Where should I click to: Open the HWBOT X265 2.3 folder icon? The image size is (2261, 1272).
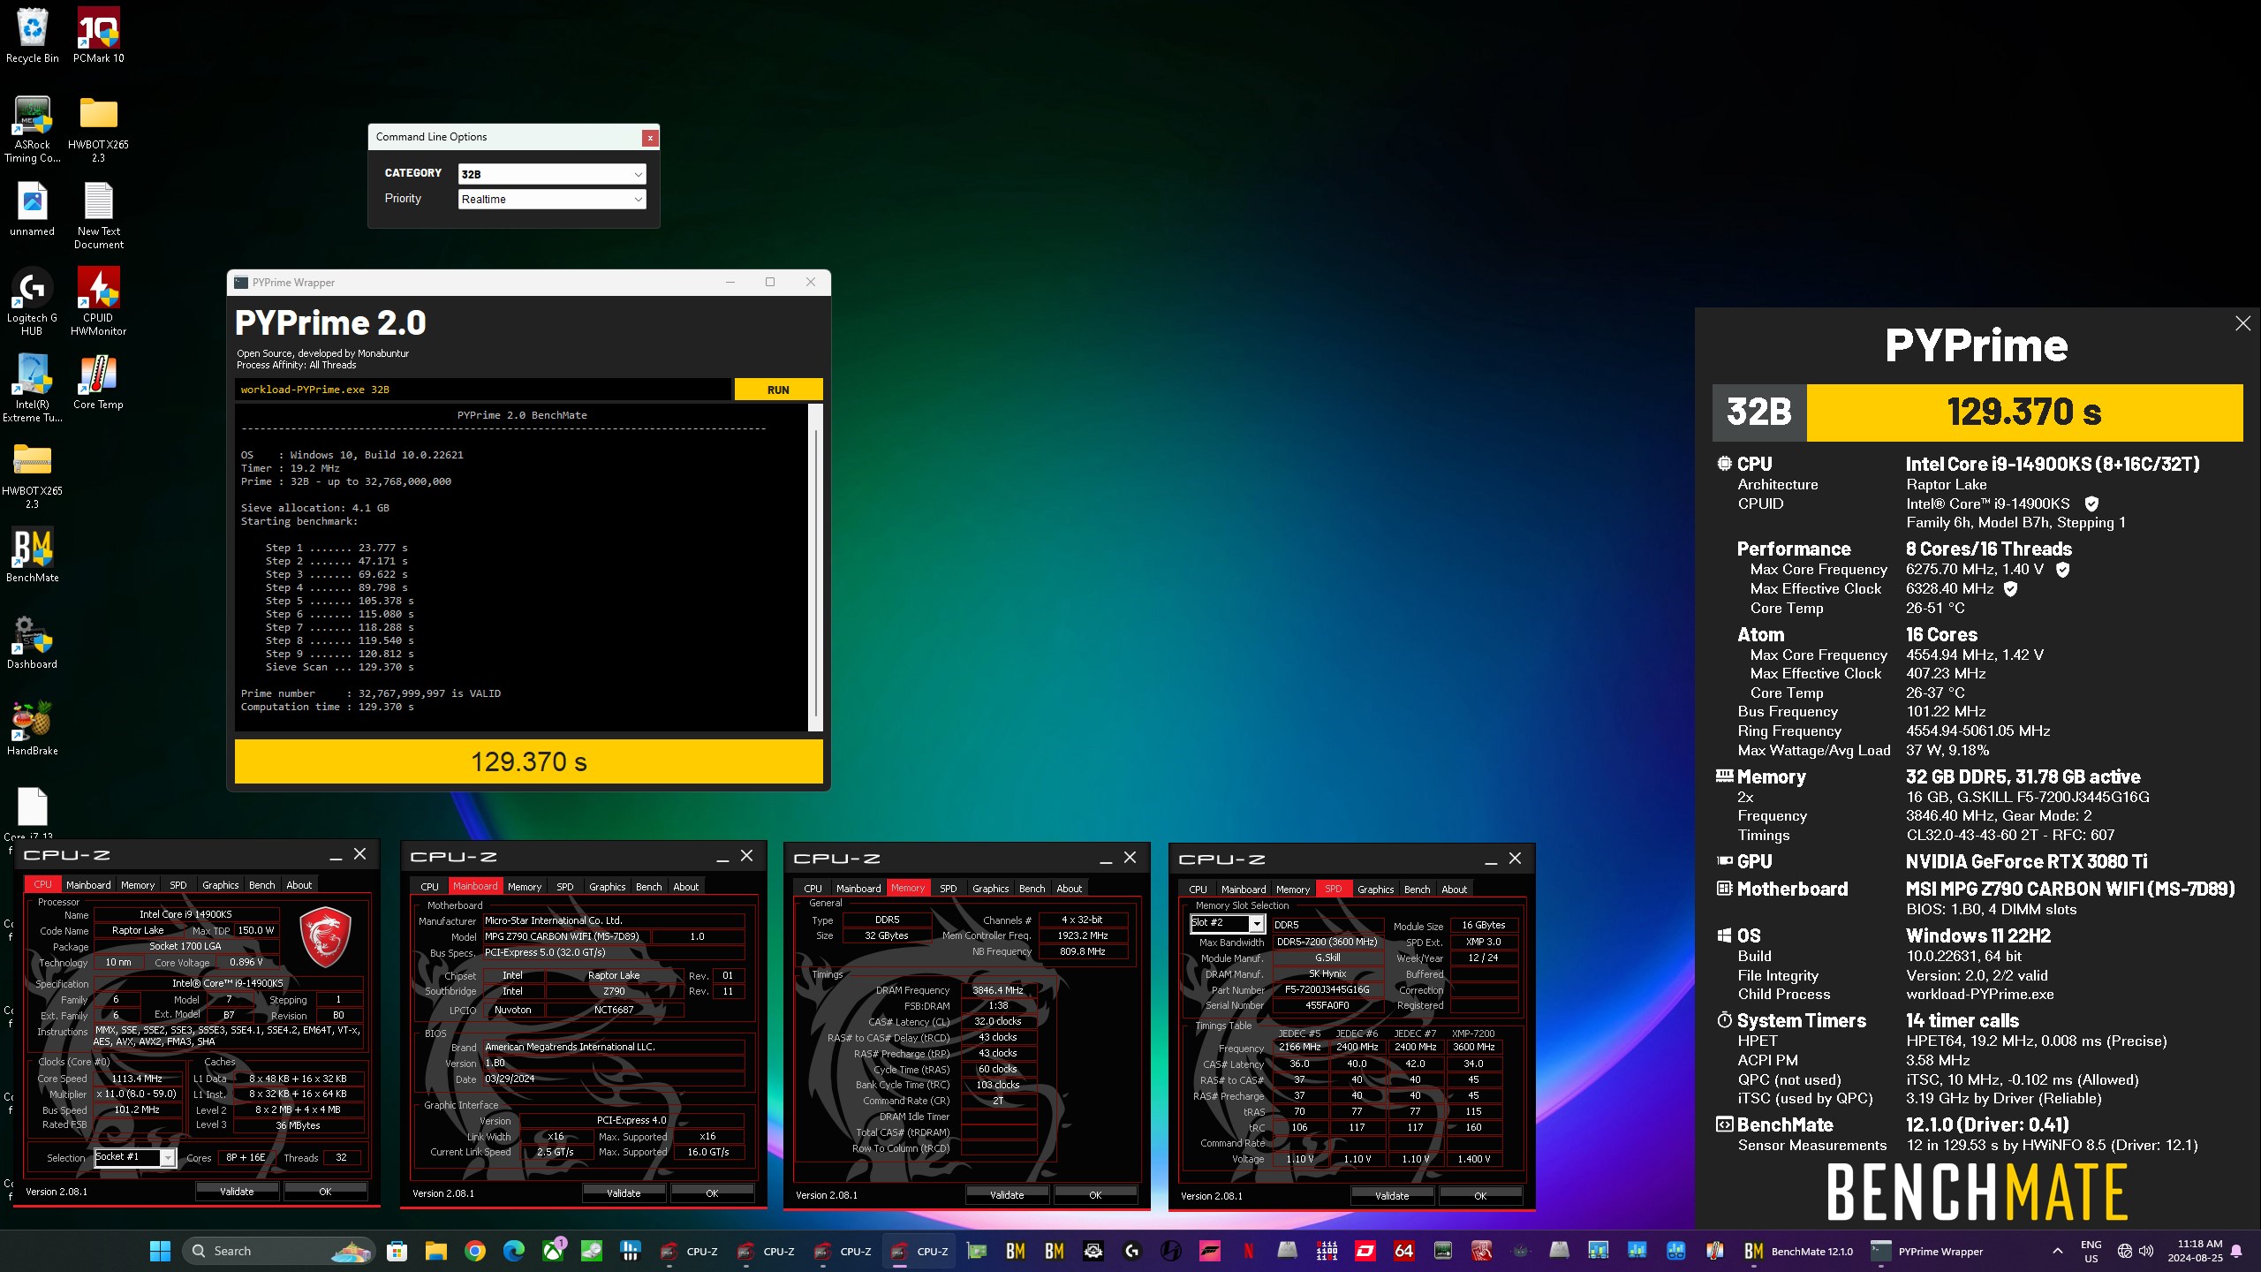[98, 129]
